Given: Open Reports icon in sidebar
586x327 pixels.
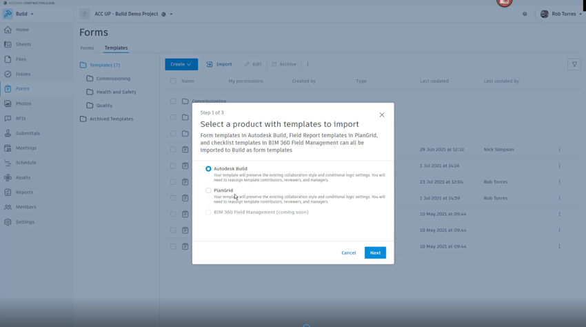Looking at the screenshot, I should point(8,192).
